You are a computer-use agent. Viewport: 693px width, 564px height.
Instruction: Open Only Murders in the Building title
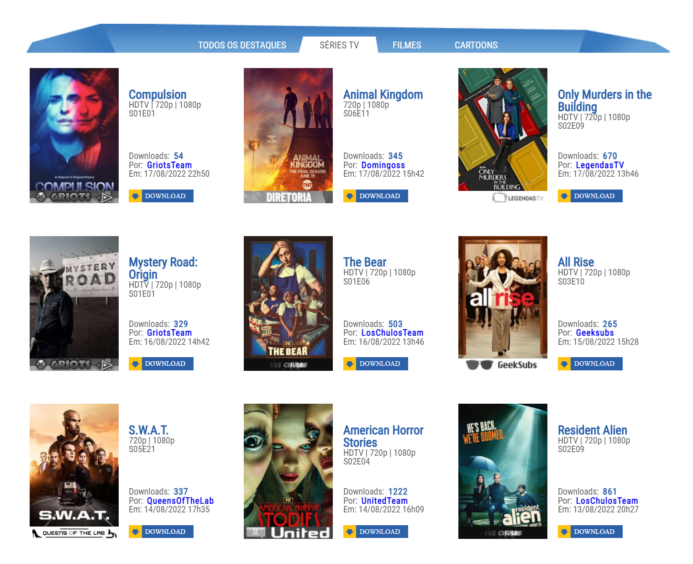pos(604,100)
